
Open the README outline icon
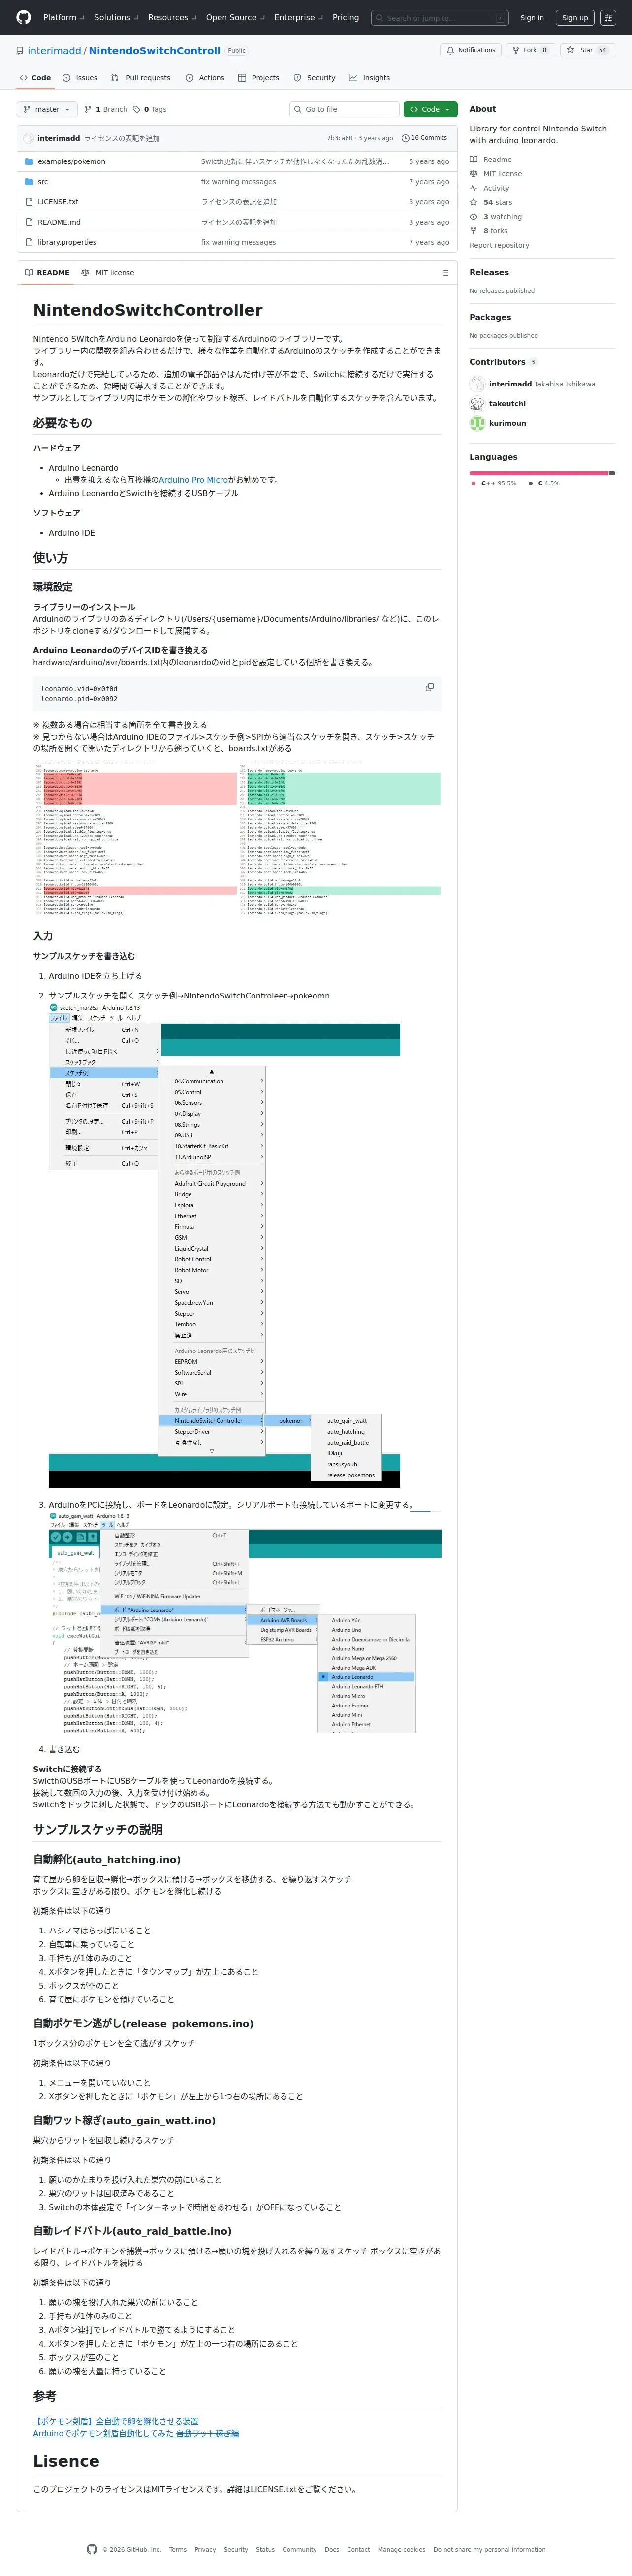pyautogui.click(x=445, y=273)
